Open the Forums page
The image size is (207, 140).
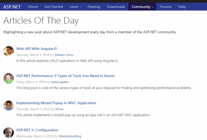[x=165, y=7]
